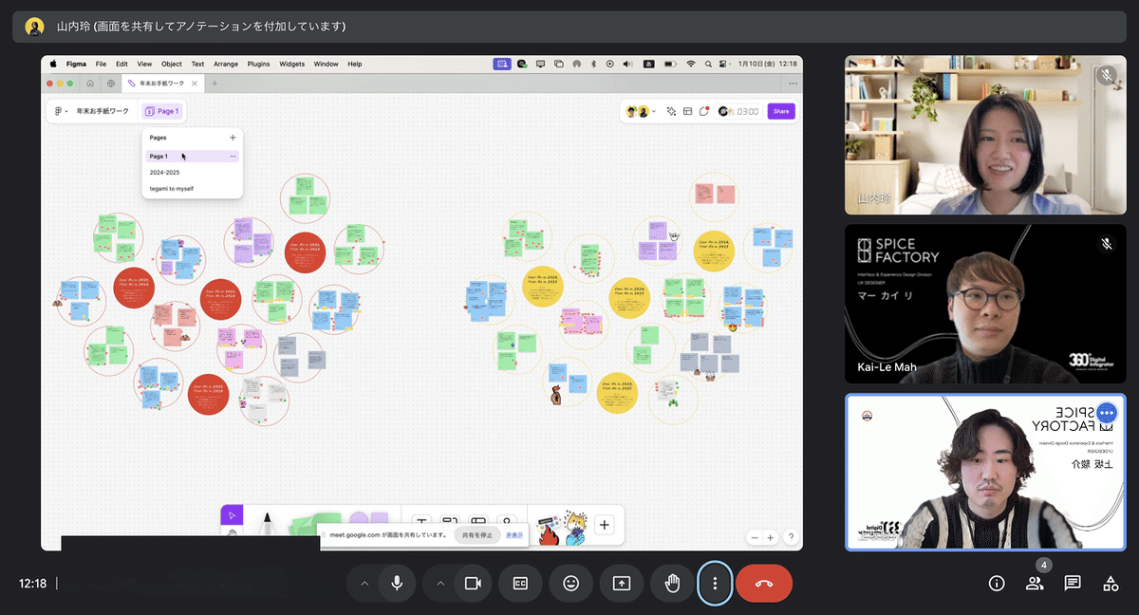Viewport: 1139px width, 615px height.
Task: Toggle the Meet microphone on or off
Action: click(x=397, y=584)
